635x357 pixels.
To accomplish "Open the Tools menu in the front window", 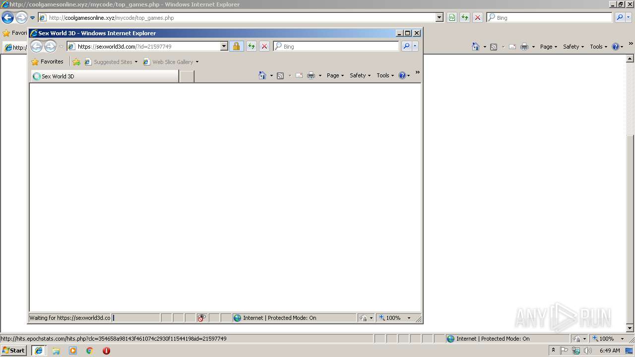I will click(385, 75).
